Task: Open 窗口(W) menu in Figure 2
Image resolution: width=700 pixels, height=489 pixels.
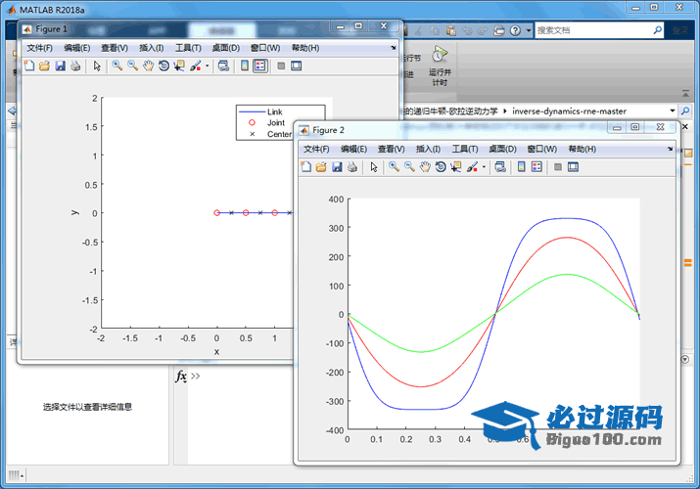Action: (x=542, y=149)
